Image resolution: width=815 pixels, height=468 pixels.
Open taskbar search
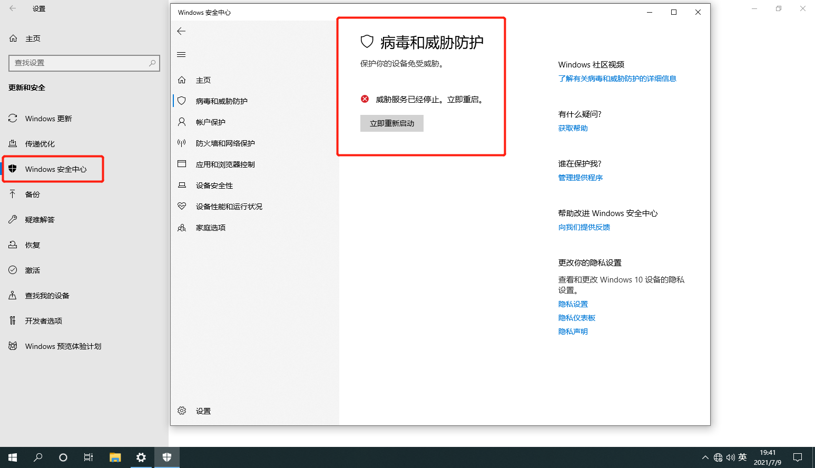pyautogui.click(x=38, y=457)
